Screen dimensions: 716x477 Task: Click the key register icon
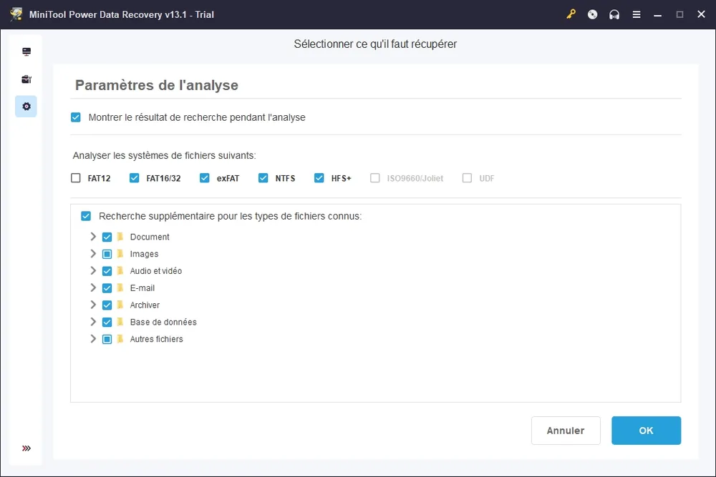[571, 14]
